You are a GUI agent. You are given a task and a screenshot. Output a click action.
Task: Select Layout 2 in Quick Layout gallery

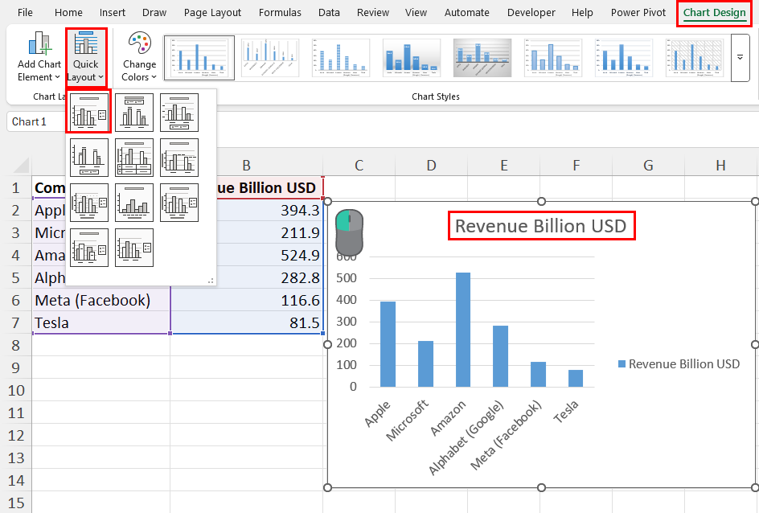[x=134, y=113]
